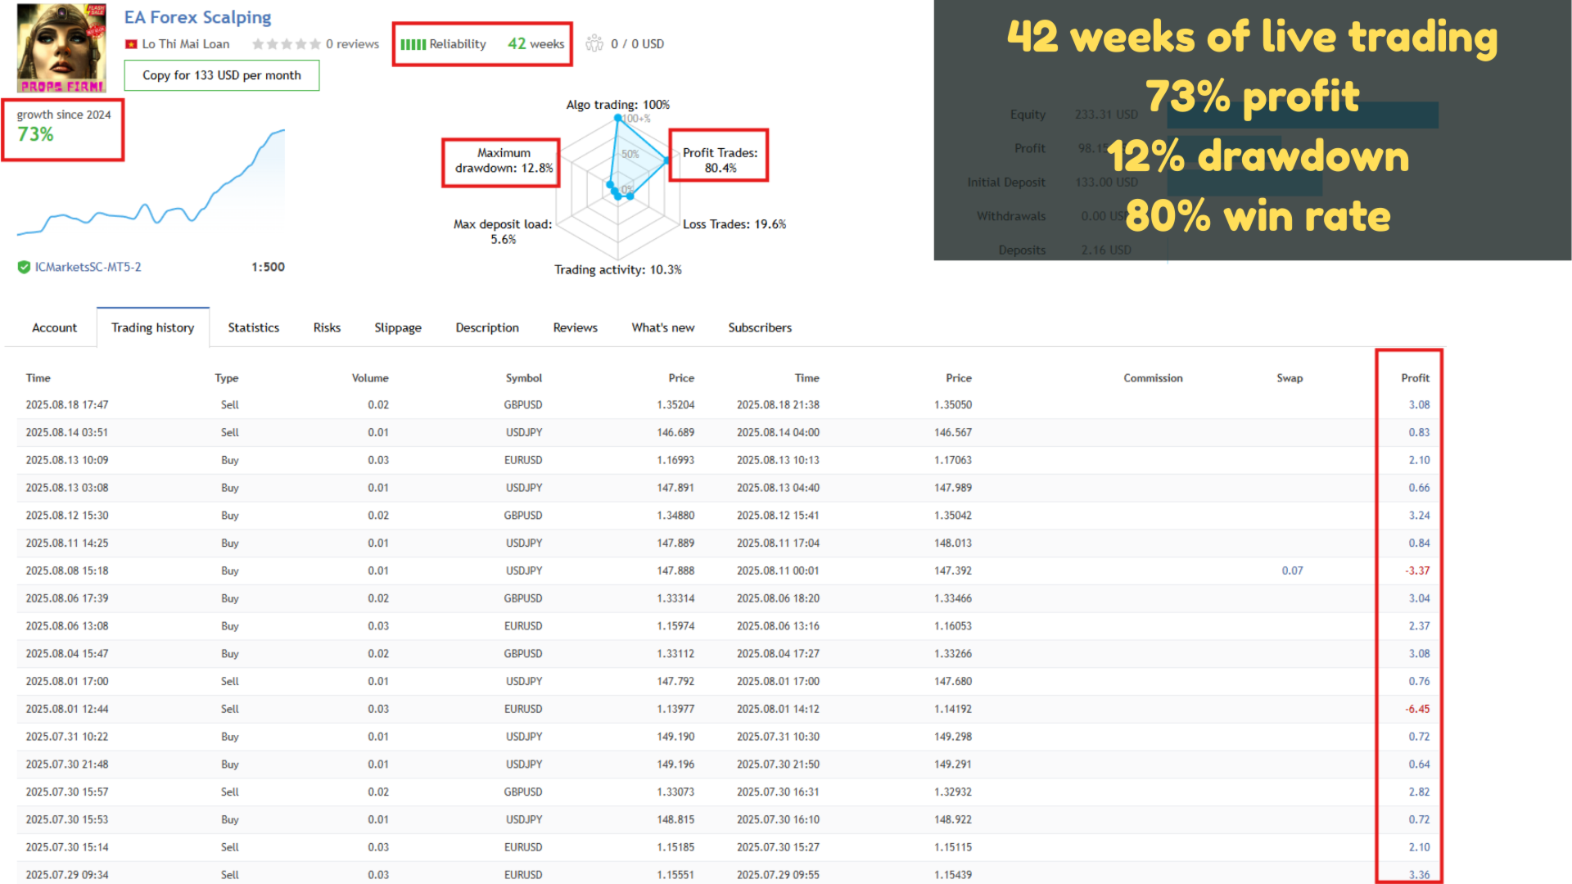Click the green Reliability bars icon
Image resolution: width=1572 pixels, height=884 pixels.
[x=413, y=44]
